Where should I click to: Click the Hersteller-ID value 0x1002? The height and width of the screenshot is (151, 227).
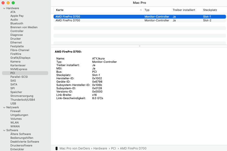coord(97,78)
